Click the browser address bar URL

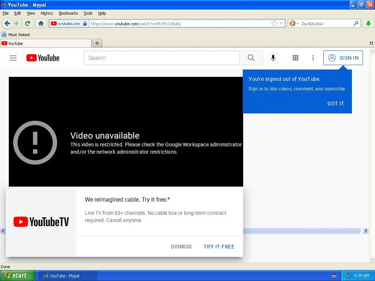(x=136, y=24)
